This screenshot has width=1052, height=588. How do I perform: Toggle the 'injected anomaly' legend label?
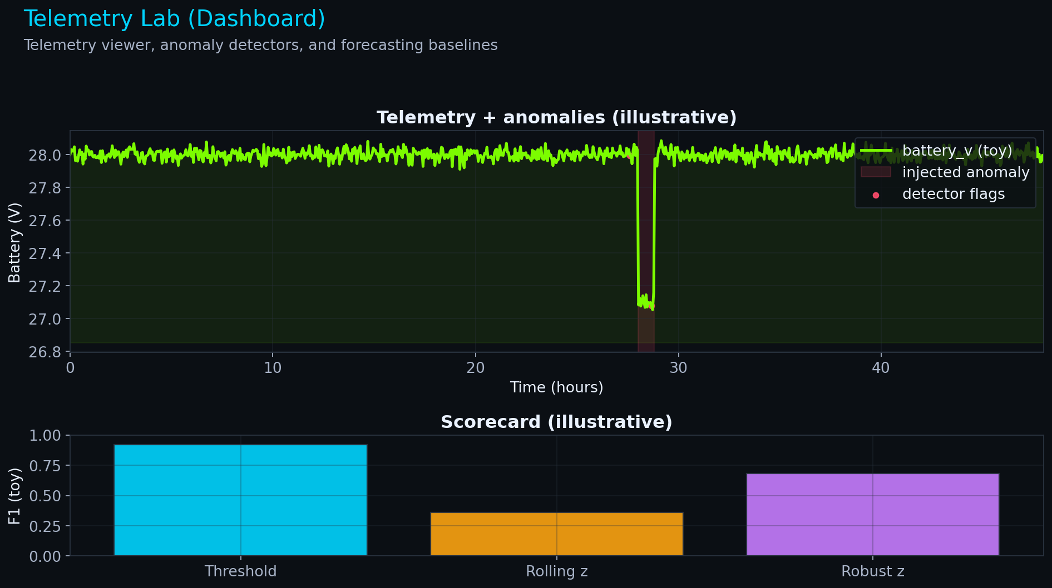[x=966, y=172]
